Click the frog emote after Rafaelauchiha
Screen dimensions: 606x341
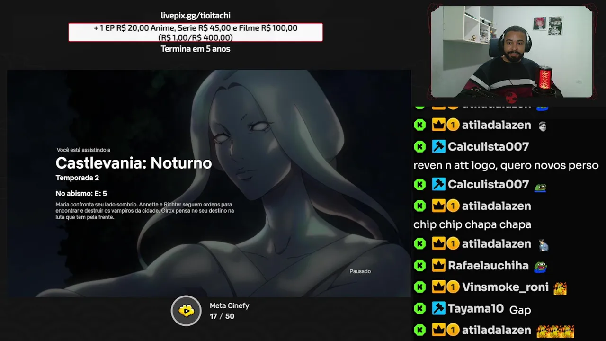click(x=541, y=267)
